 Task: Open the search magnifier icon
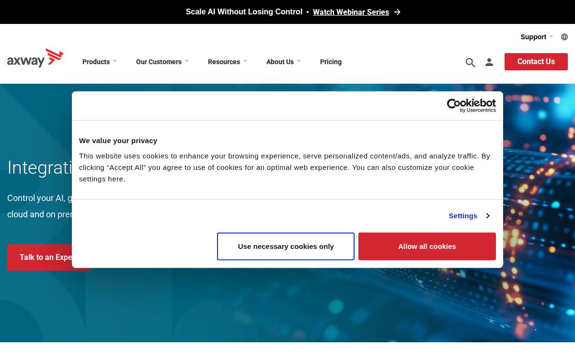(470, 62)
